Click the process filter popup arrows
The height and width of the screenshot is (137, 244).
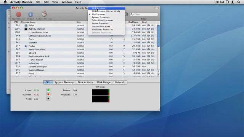point(126,14)
